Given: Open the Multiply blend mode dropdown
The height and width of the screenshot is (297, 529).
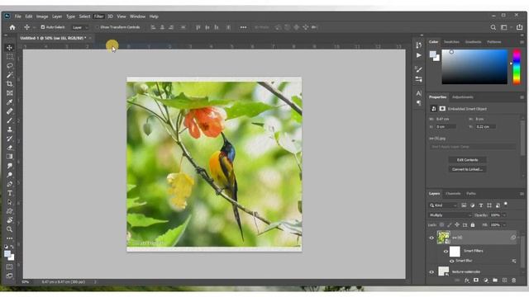Looking at the screenshot, I should (450, 215).
